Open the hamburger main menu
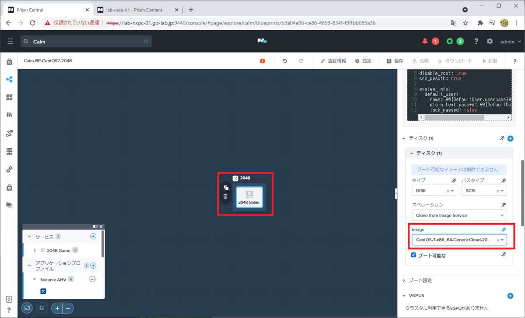 (x=10, y=41)
